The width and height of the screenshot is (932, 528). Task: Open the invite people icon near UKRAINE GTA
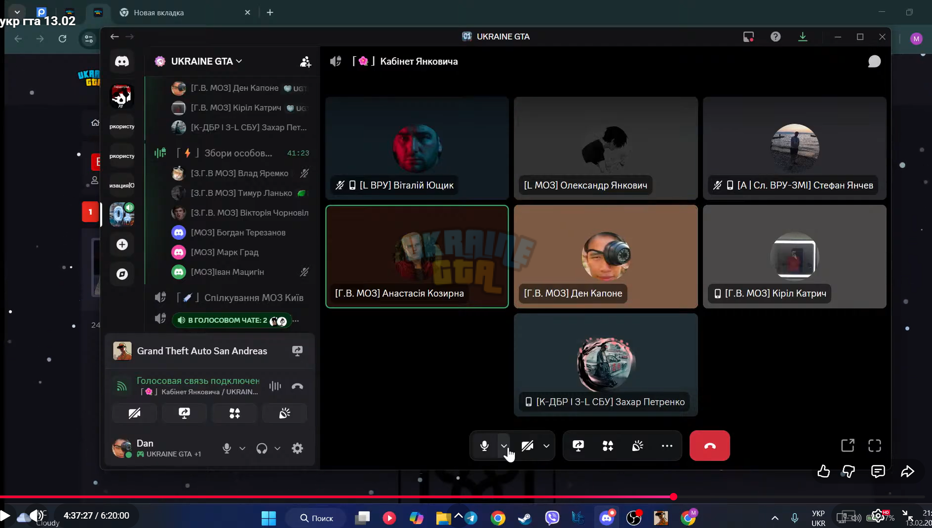pos(306,61)
